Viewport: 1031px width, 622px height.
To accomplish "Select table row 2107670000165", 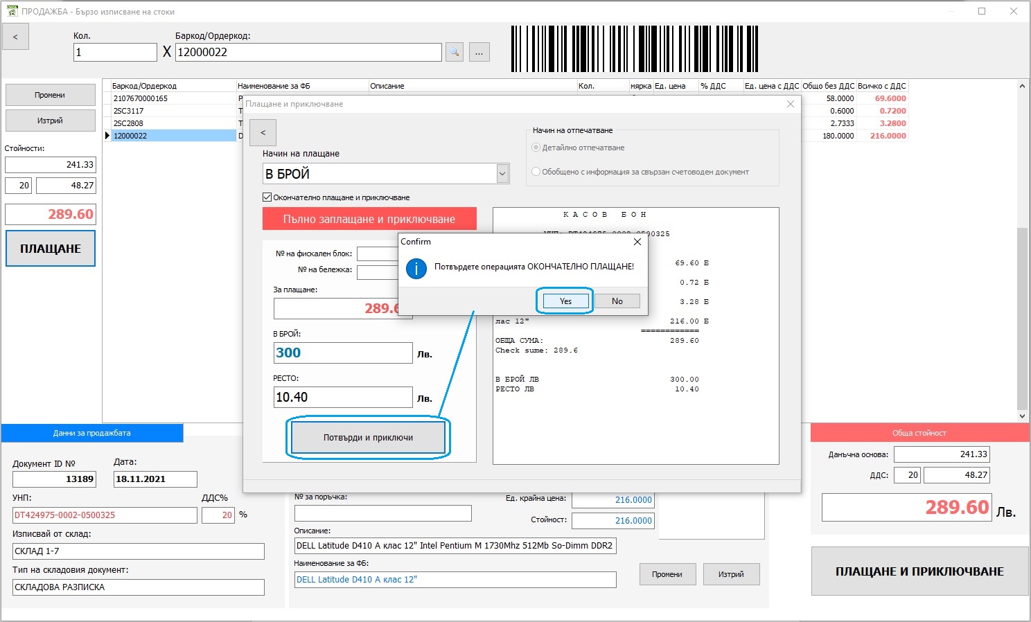I will pyautogui.click(x=173, y=98).
